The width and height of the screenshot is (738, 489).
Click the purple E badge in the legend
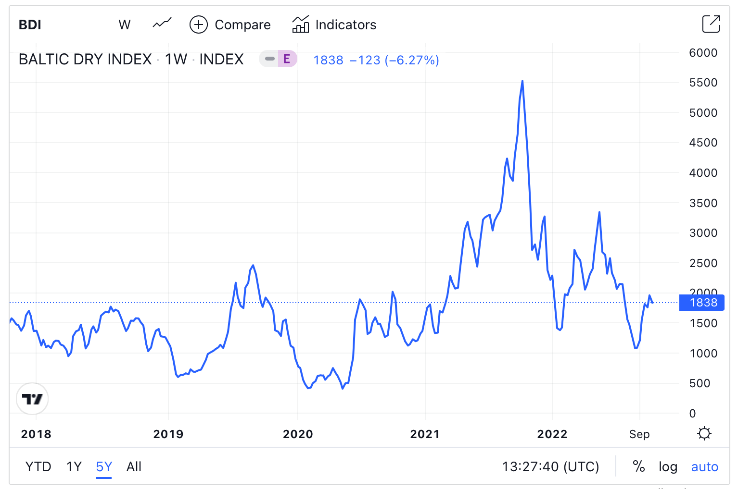pyautogui.click(x=287, y=59)
